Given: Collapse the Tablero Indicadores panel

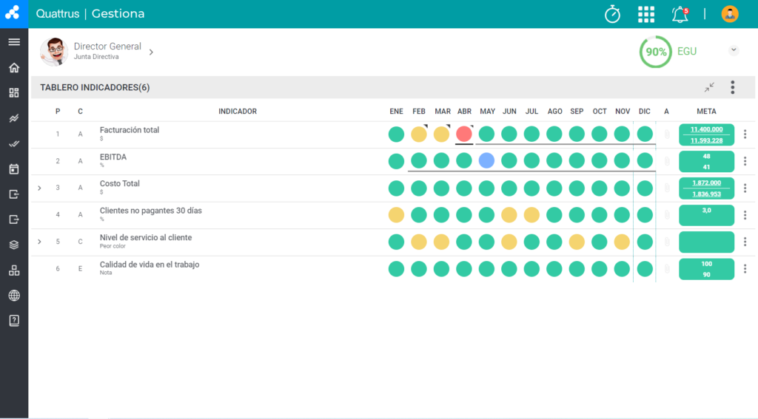Looking at the screenshot, I should click(x=709, y=87).
